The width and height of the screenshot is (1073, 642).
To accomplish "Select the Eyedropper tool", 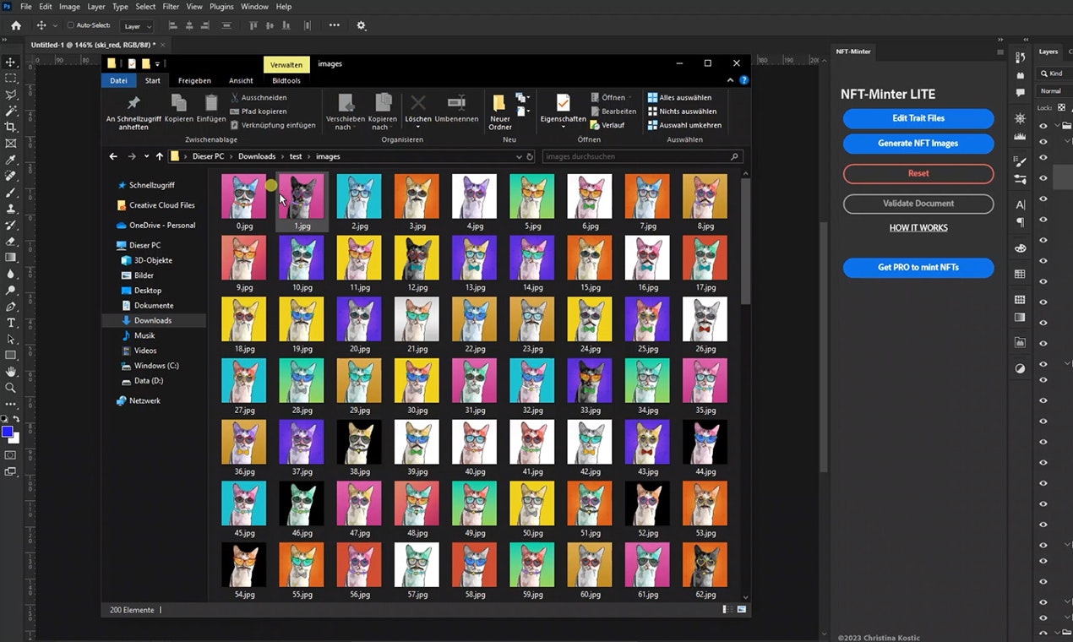I will (11, 160).
